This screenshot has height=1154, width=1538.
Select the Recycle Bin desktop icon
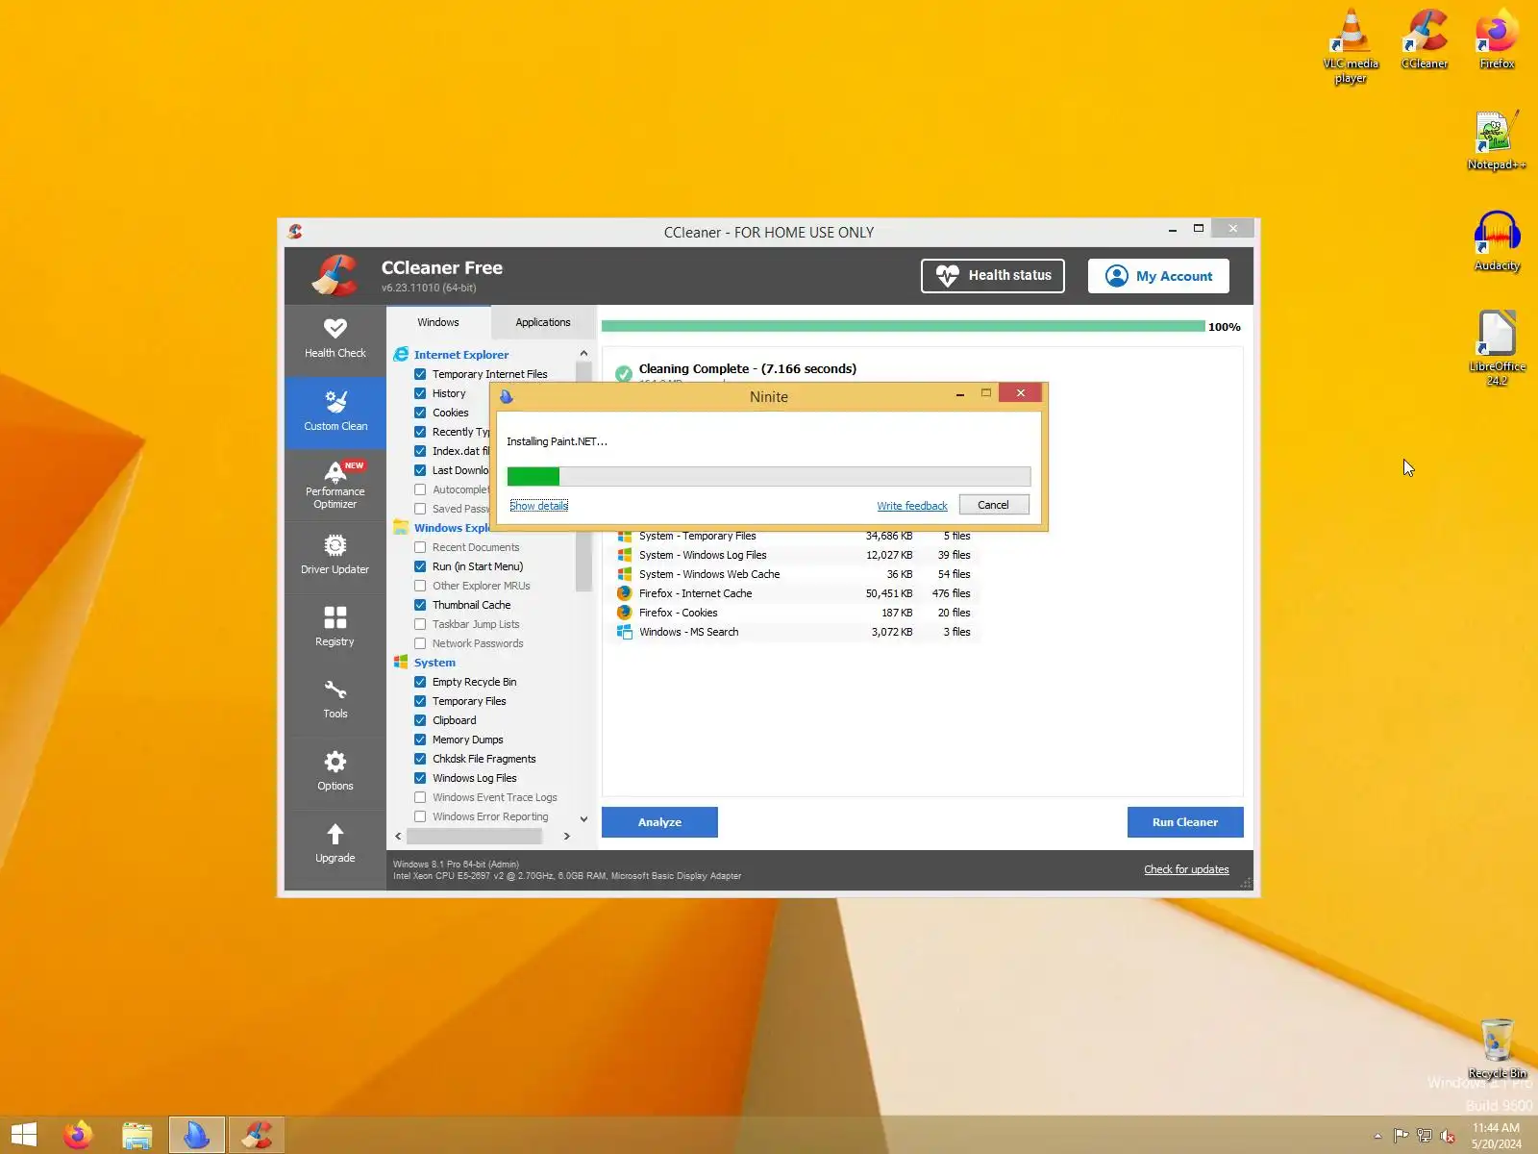click(1497, 1049)
